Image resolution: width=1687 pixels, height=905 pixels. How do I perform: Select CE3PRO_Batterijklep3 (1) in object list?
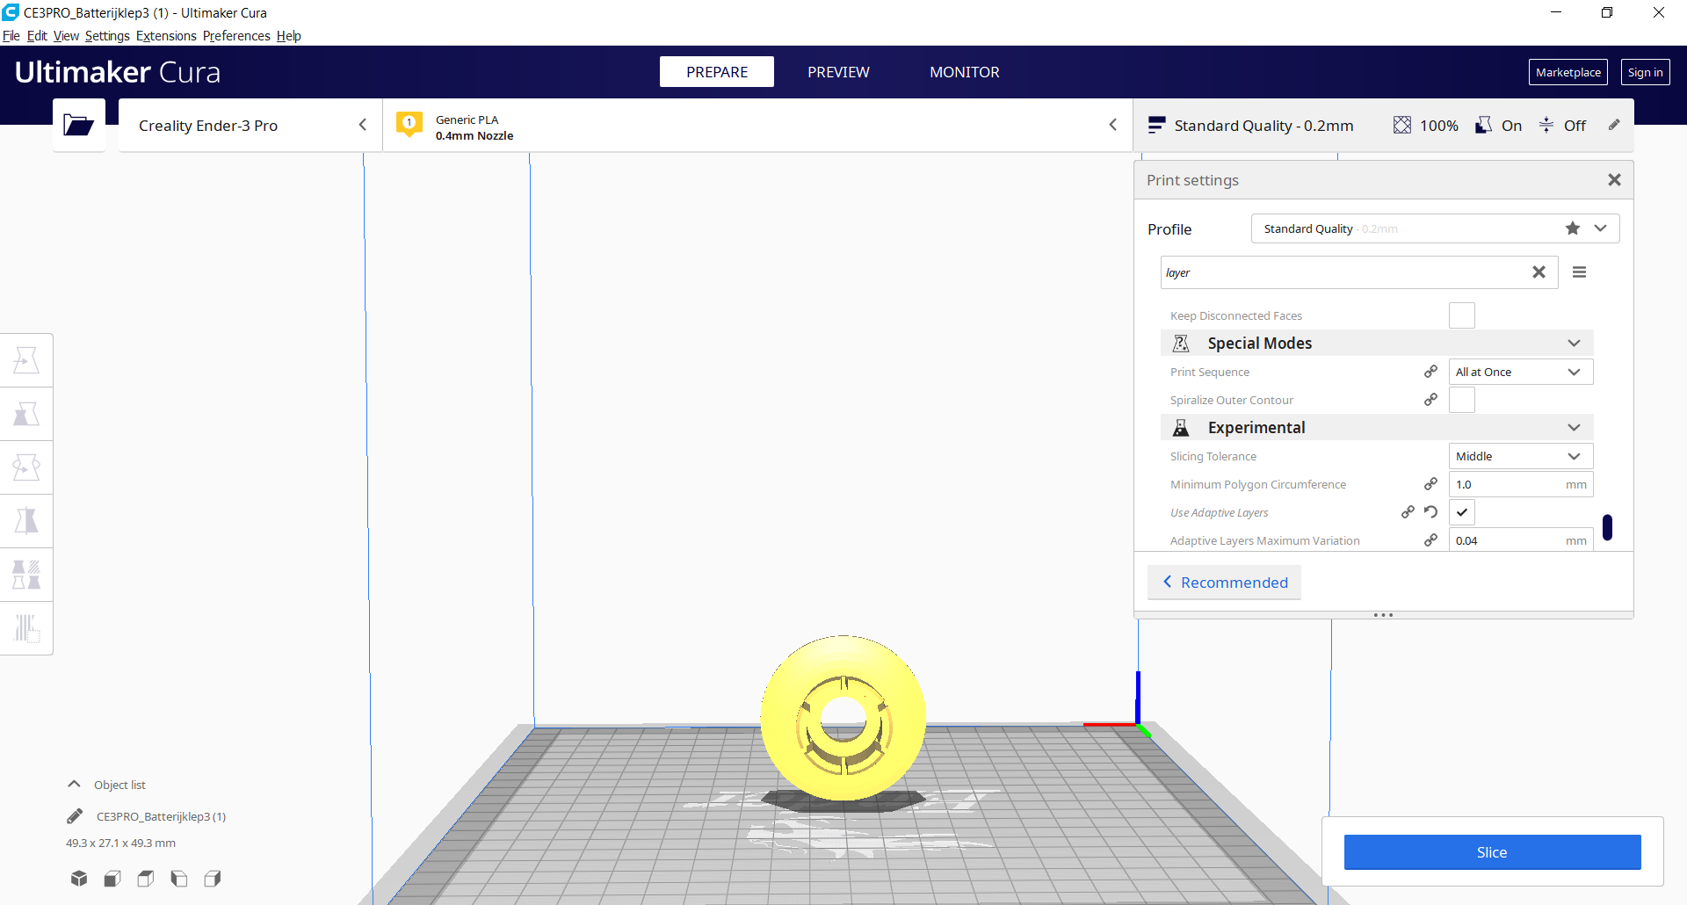[161, 816]
